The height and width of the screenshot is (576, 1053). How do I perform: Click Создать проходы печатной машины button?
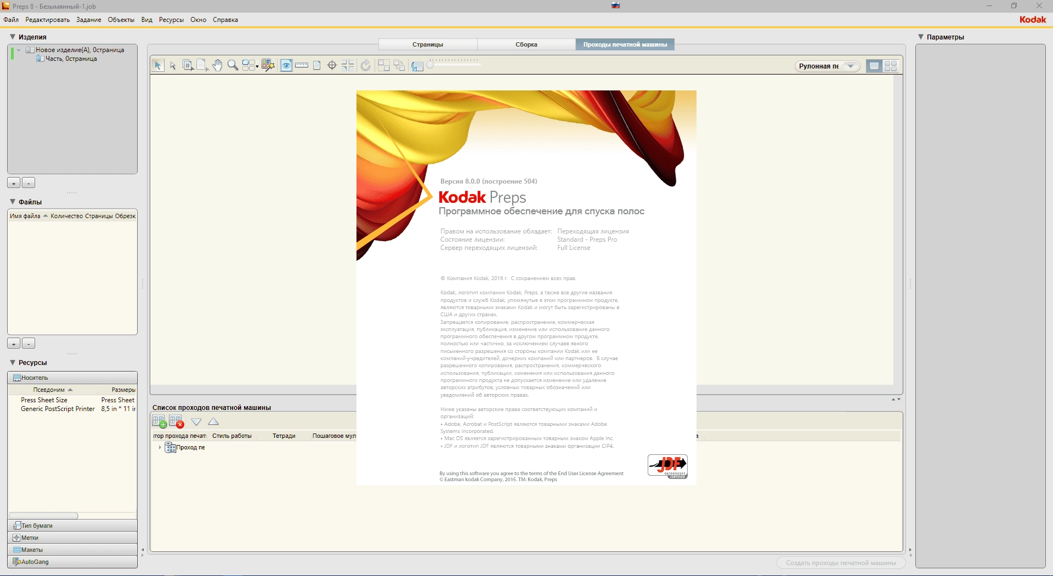tap(841, 563)
